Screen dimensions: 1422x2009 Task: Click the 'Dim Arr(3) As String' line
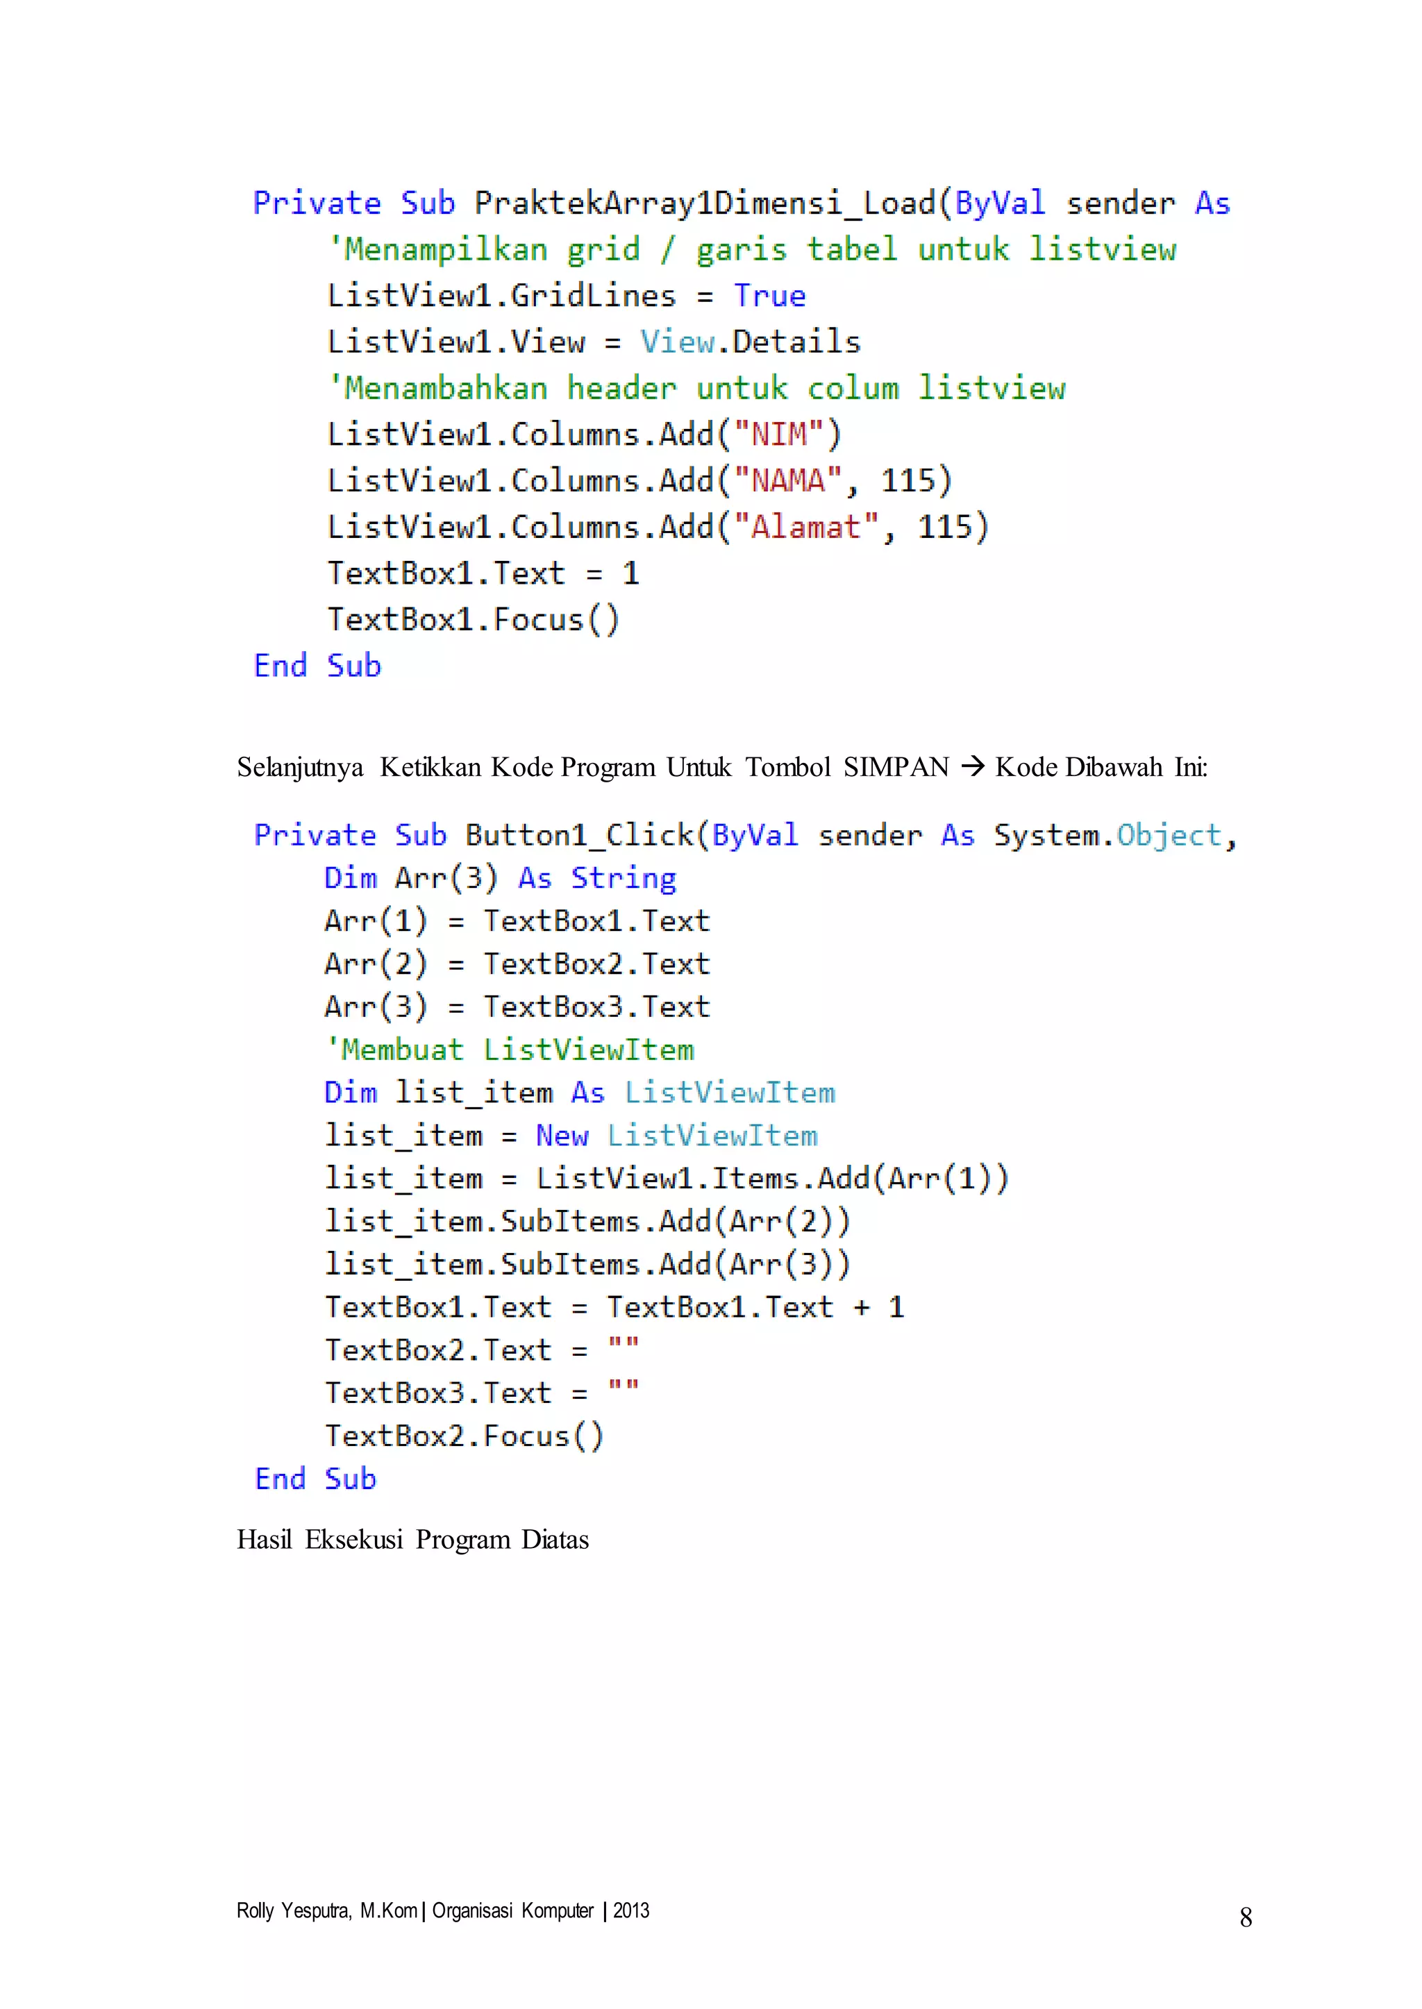tap(500, 878)
